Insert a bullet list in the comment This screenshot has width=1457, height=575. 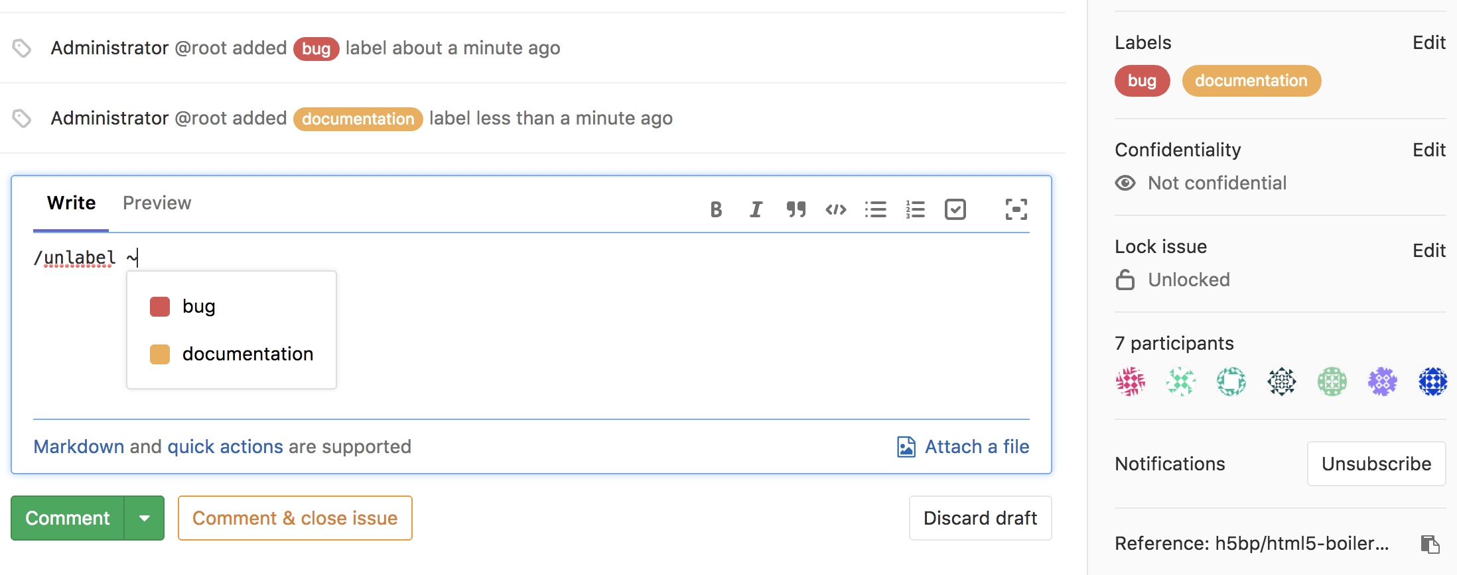coord(876,209)
